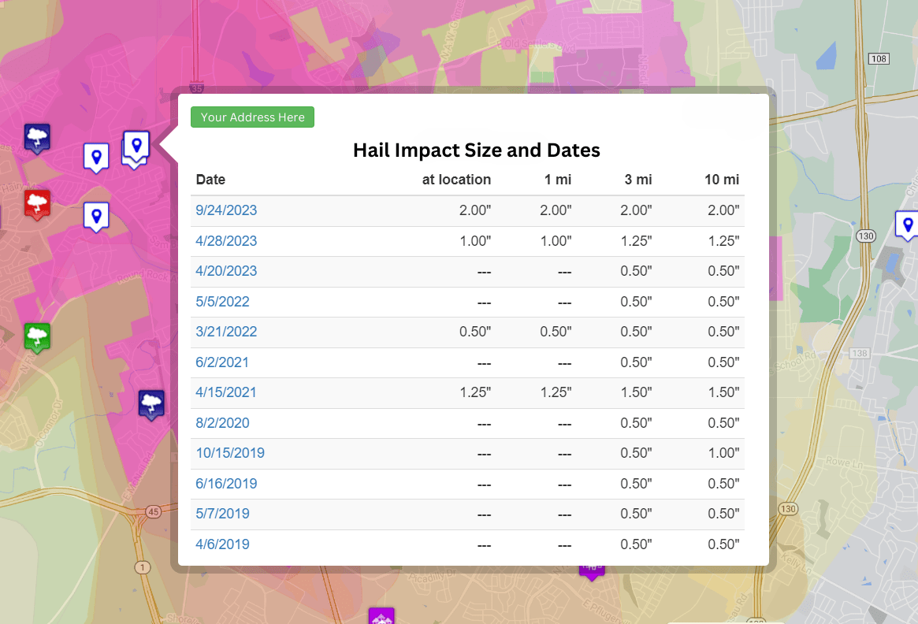Screen dimensions: 918x624
Task: Click 2.00" 10 mi value for 9/24/2023
Action: coord(723,210)
